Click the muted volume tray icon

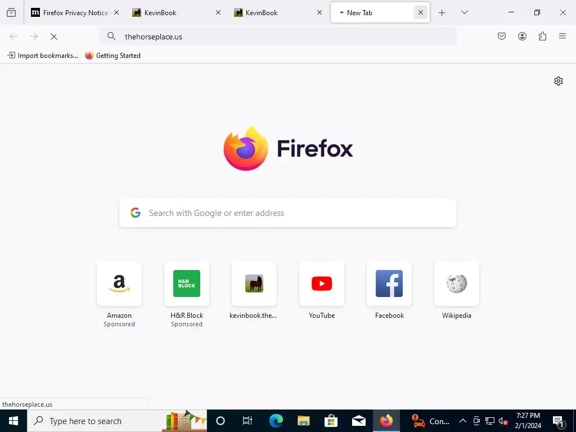503,421
